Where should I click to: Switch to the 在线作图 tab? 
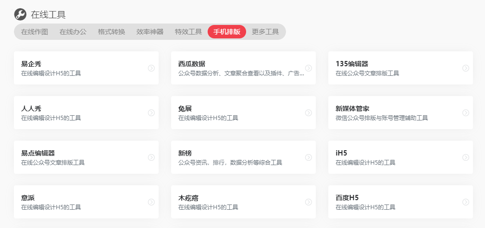35,32
